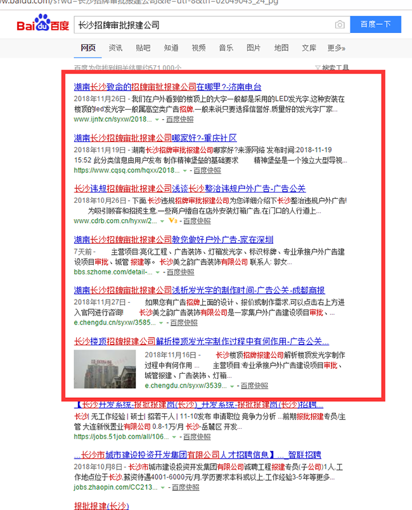412x510 pixels.
Task: Open 百度快照 for bbs.szhome.com result
Action: (180, 272)
